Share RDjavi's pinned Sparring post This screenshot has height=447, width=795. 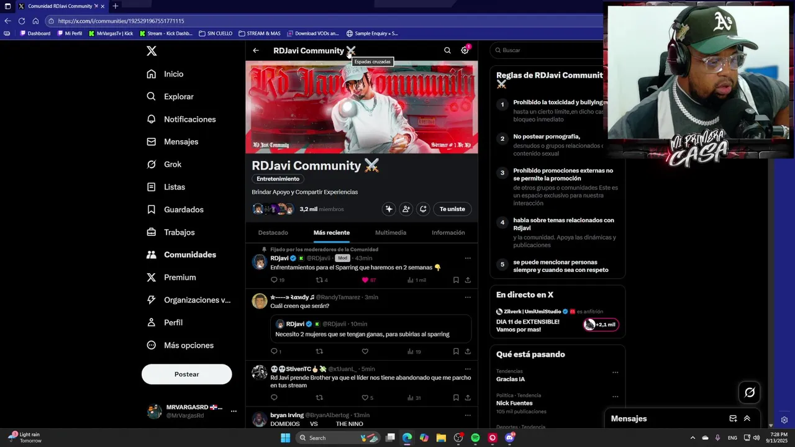468,280
